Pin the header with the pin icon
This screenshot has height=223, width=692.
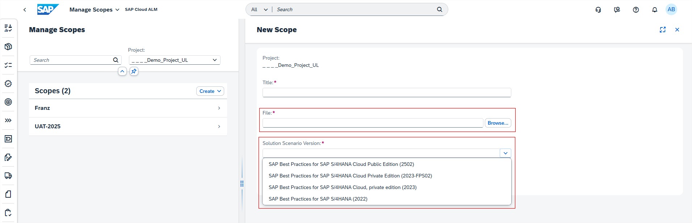(x=134, y=71)
